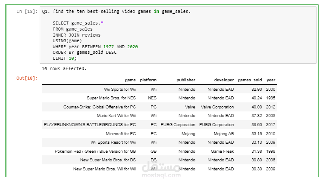Click the 'platform' column header
Image resolution: width=323 pixels, height=182 pixels.
tap(148, 80)
